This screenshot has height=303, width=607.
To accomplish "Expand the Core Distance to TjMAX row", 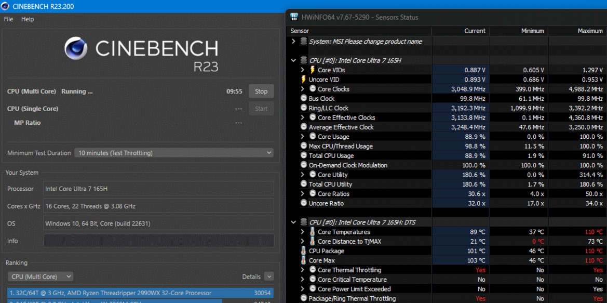I will click(x=303, y=241).
